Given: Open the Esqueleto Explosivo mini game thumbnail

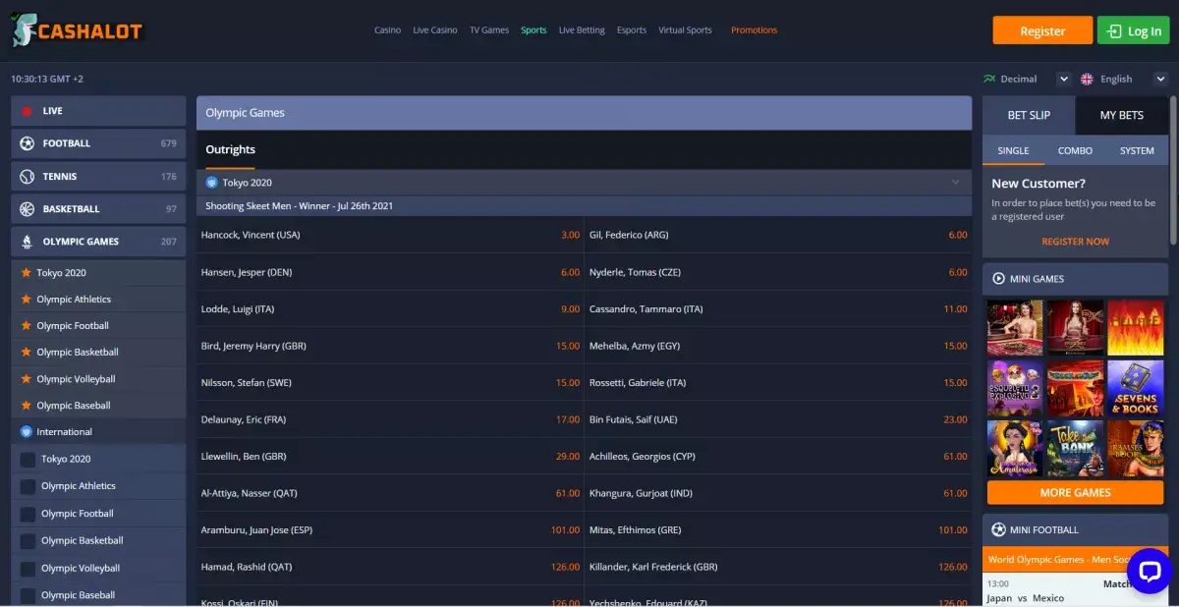Looking at the screenshot, I should (x=1015, y=388).
